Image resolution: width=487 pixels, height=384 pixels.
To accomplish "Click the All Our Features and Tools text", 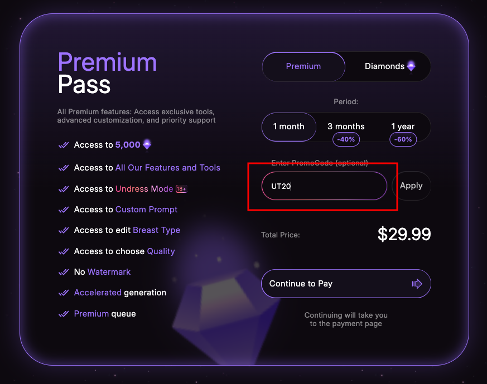I will [167, 168].
